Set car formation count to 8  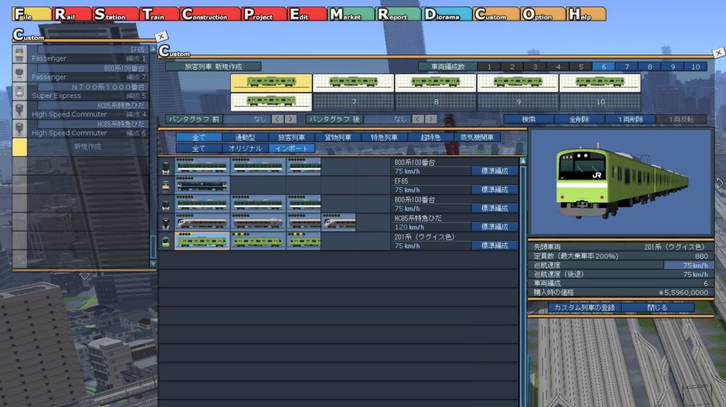point(649,67)
